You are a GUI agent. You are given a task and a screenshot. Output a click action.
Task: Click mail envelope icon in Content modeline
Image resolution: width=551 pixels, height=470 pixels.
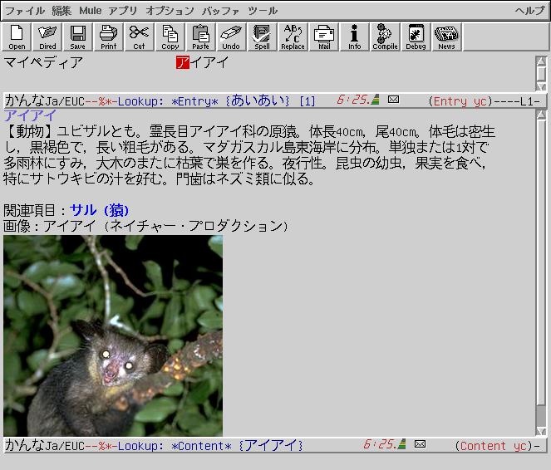tap(420, 444)
